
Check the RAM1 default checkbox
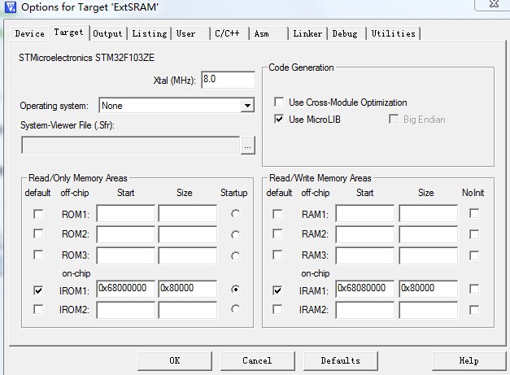[277, 214]
